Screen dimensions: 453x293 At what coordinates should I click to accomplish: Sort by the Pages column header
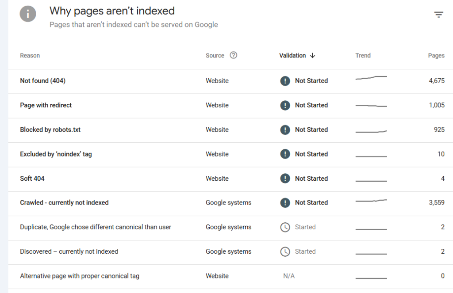coord(436,55)
